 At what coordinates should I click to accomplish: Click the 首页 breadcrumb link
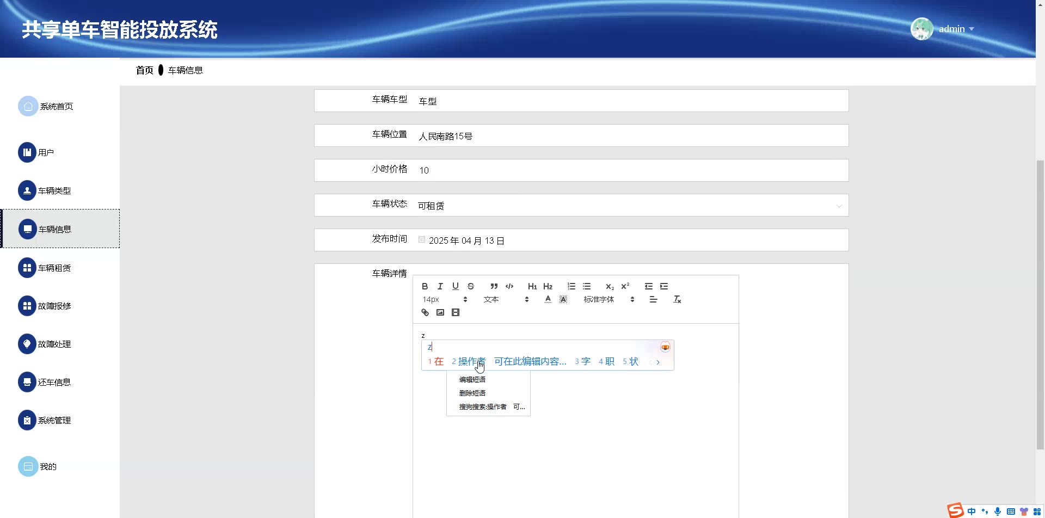pyautogui.click(x=144, y=70)
